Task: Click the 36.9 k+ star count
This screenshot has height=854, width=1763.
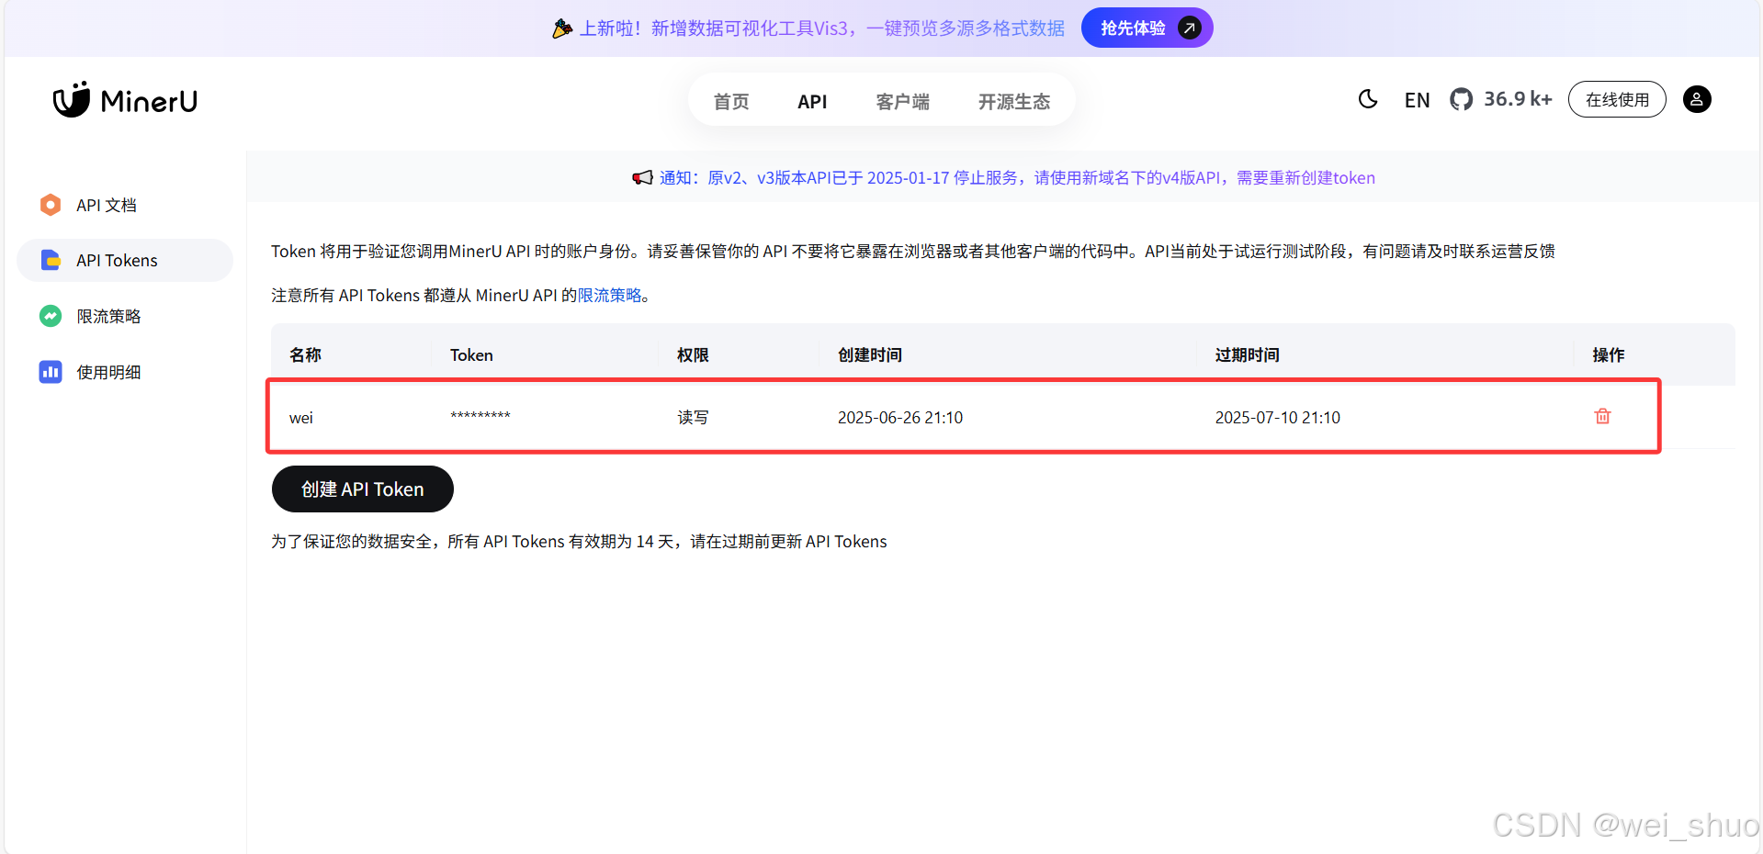Action: pyautogui.click(x=1518, y=99)
